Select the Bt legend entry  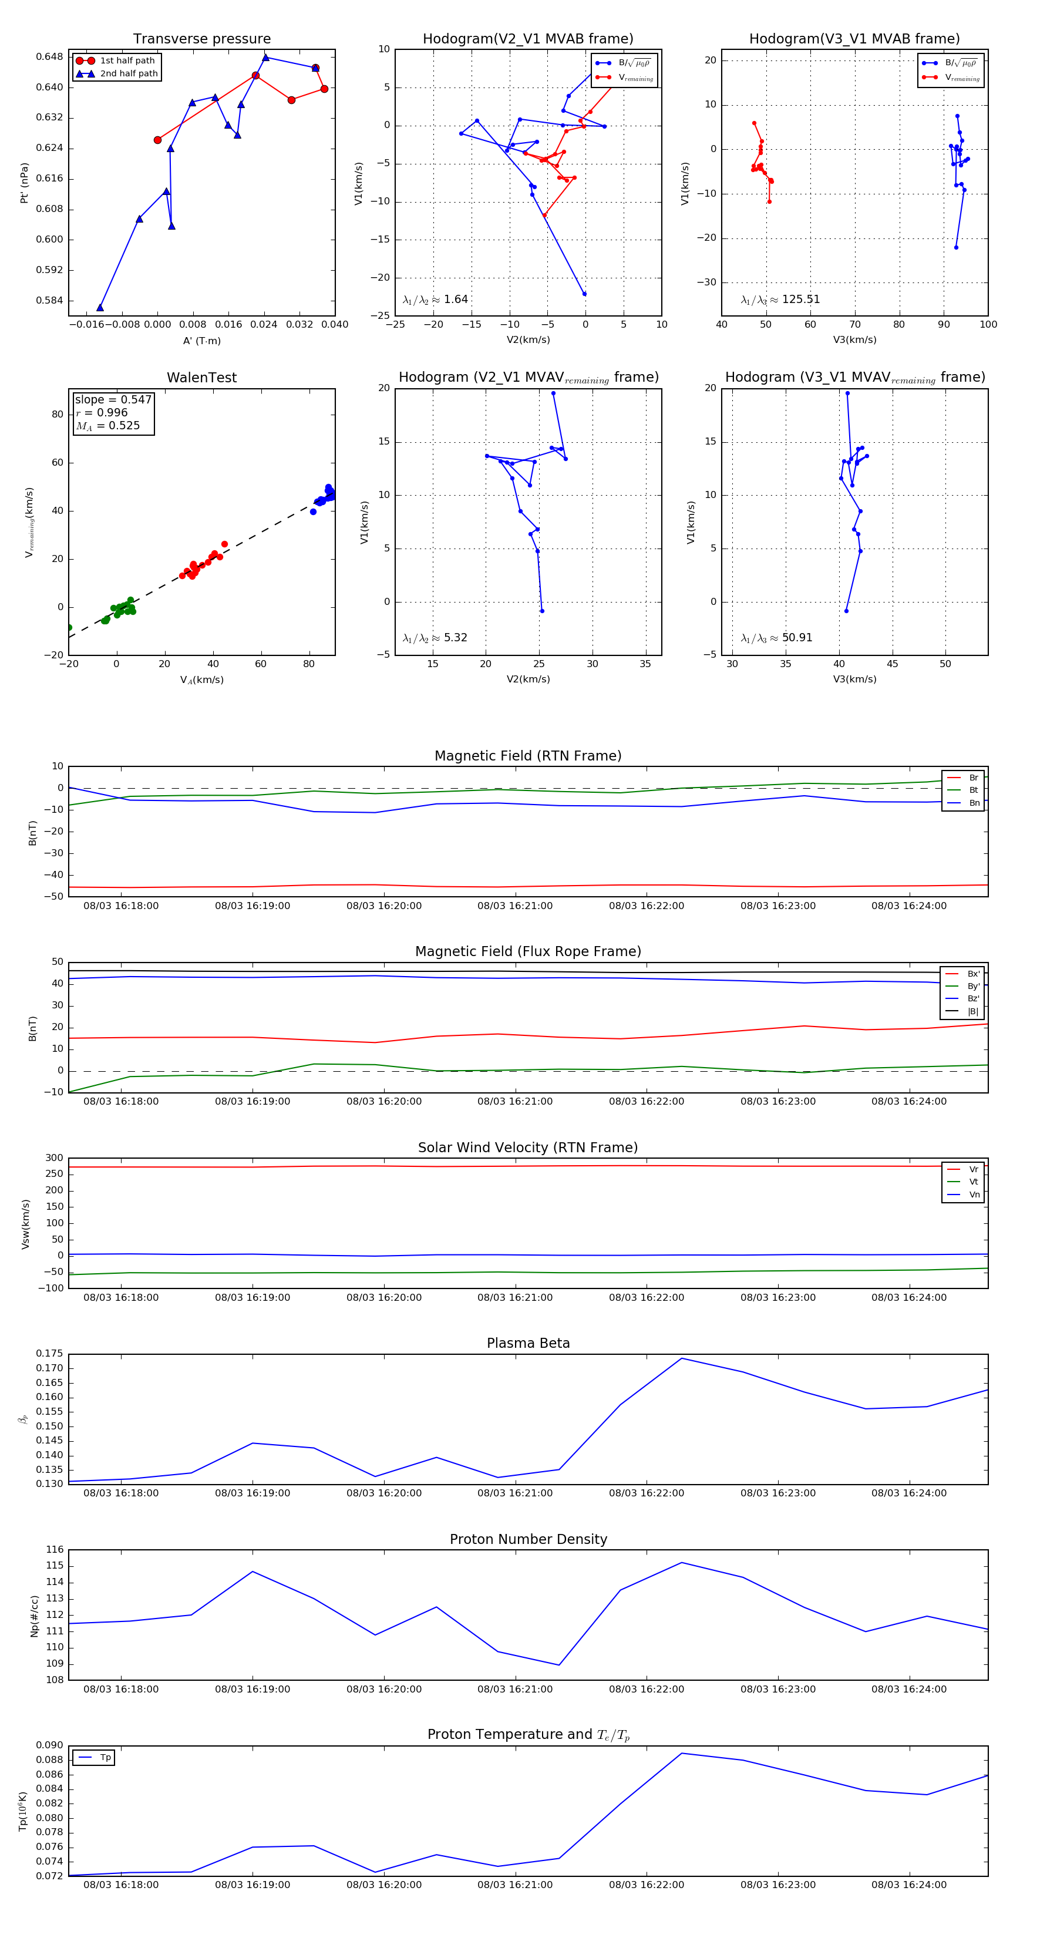coord(963,790)
